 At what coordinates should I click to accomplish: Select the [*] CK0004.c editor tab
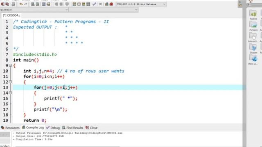pyautogui.click(x=11, y=16)
